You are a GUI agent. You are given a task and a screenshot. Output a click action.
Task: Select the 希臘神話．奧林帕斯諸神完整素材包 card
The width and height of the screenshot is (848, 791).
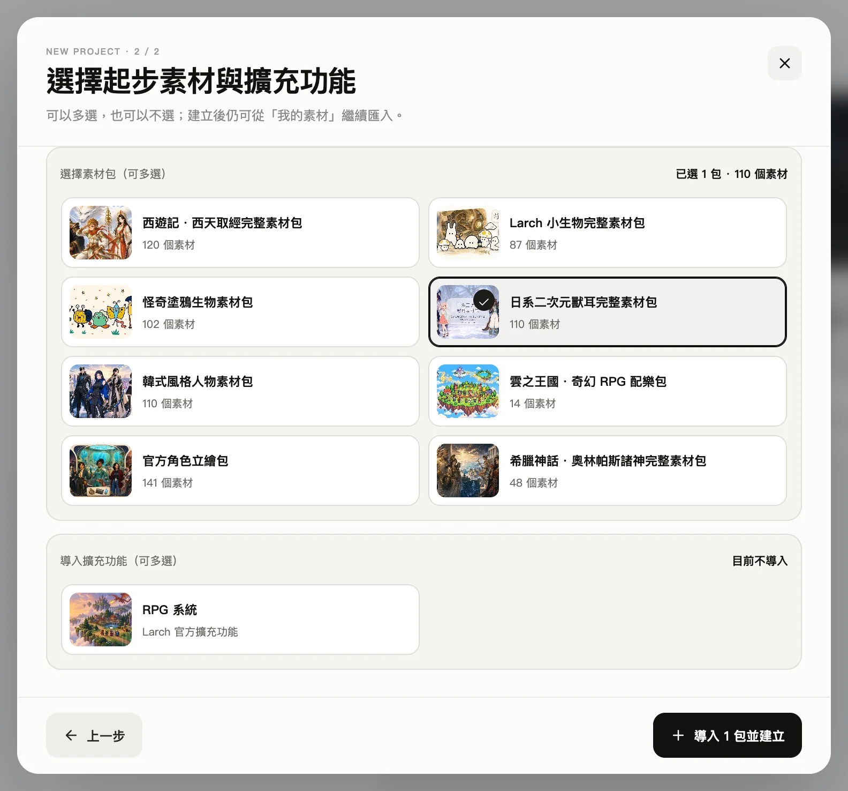pyautogui.click(x=608, y=471)
